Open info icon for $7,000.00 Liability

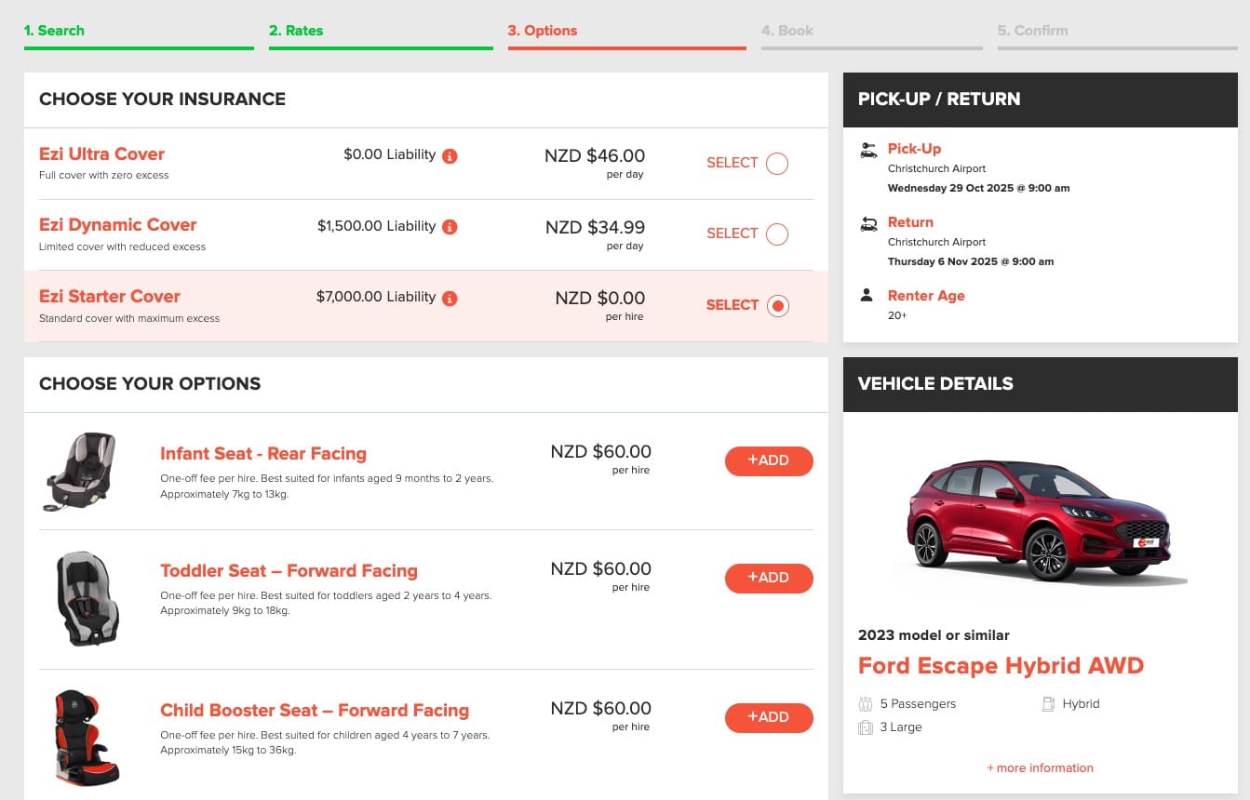(450, 299)
